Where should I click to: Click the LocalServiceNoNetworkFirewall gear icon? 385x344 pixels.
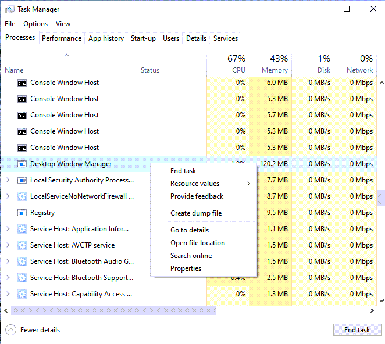22,196
